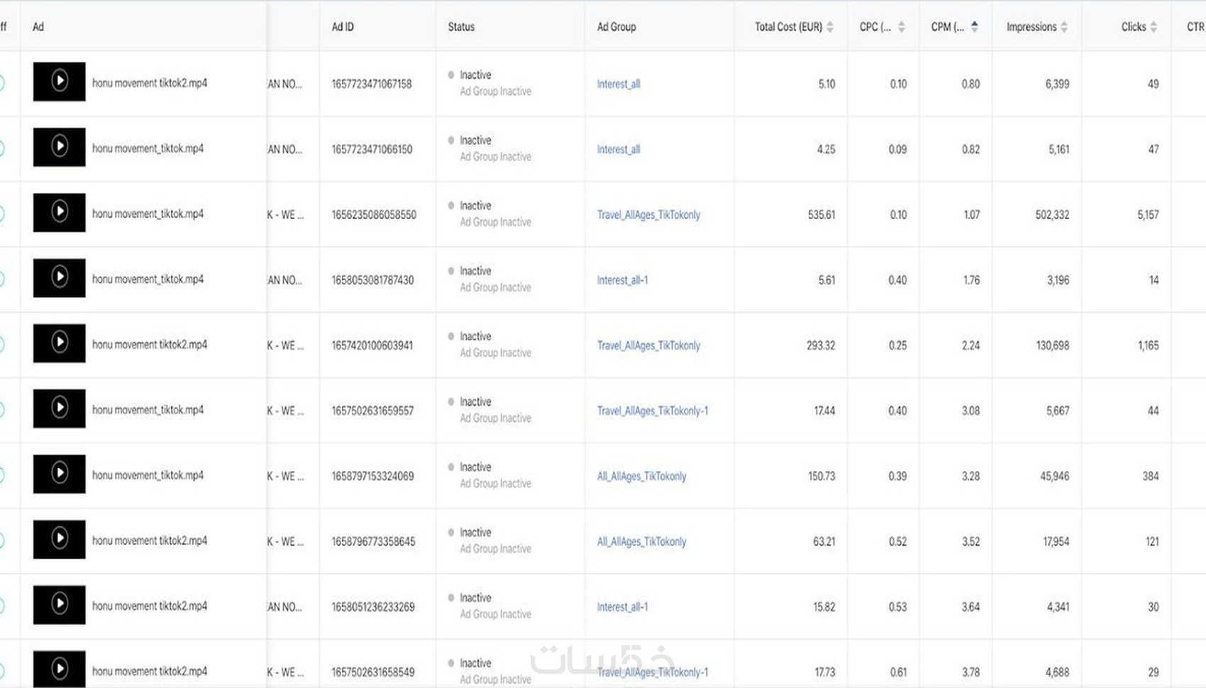Click the sort icon beside the Clicks header

(x=1154, y=27)
